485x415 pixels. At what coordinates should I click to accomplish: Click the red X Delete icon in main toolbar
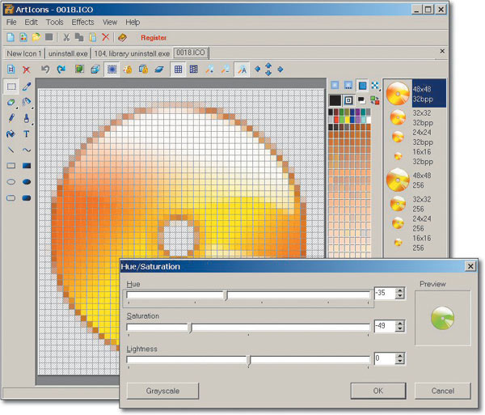tap(105, 37)
